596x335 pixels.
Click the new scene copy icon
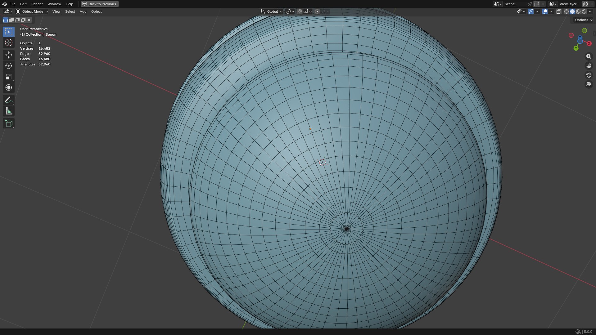(x=537, y=4)
